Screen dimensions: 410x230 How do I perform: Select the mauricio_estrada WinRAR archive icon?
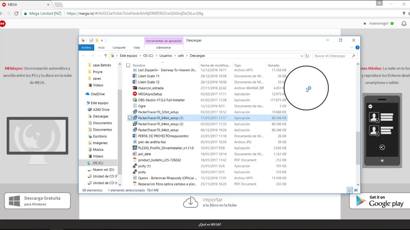[x=135, y=88]
